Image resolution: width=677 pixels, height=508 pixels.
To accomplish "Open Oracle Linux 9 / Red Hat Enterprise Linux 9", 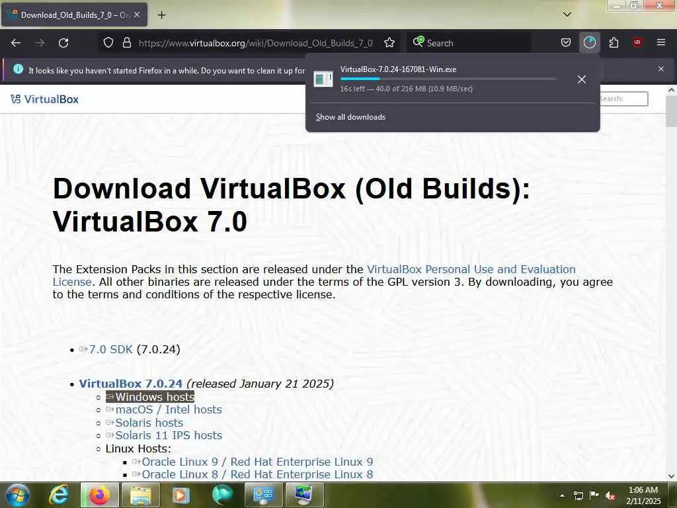I will (x=257, y=462).
